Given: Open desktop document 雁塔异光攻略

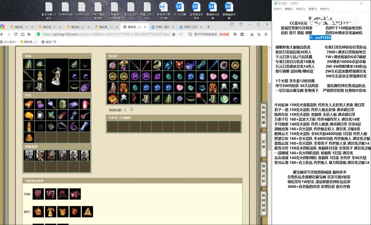Looking at the screenshot, I should pos(212,11).
